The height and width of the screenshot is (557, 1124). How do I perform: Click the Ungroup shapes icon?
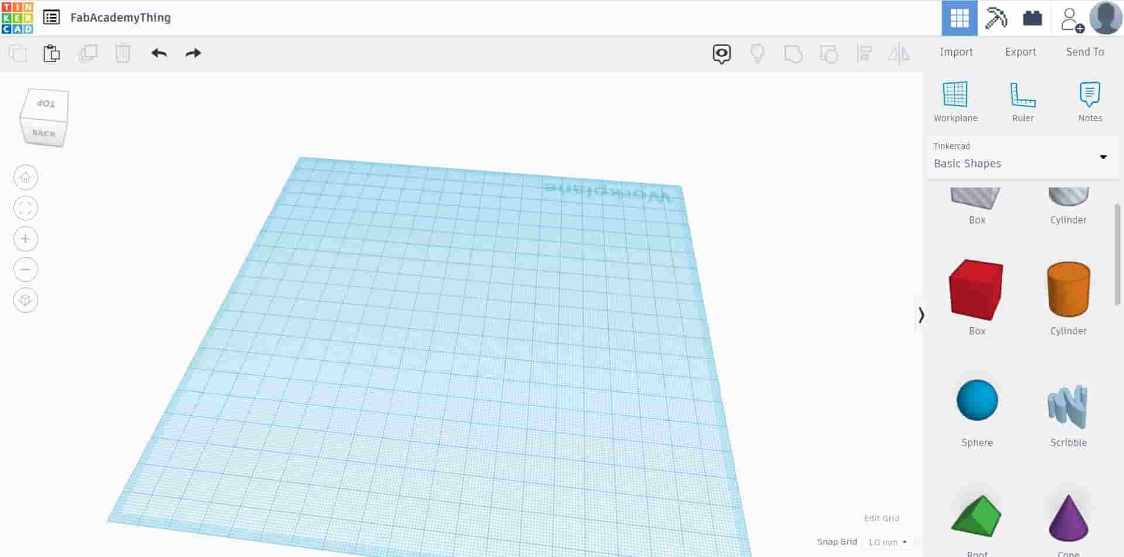829,54
